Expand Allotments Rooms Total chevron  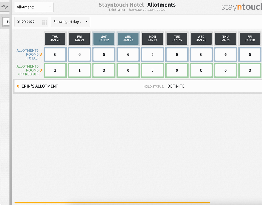pos(41,54)
